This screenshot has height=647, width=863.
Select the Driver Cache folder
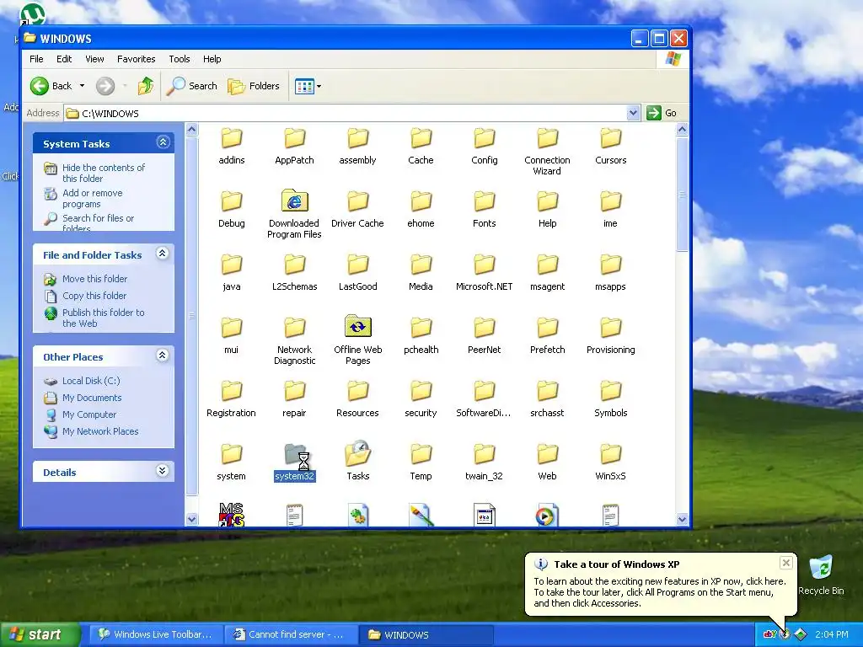click(357, 209)
